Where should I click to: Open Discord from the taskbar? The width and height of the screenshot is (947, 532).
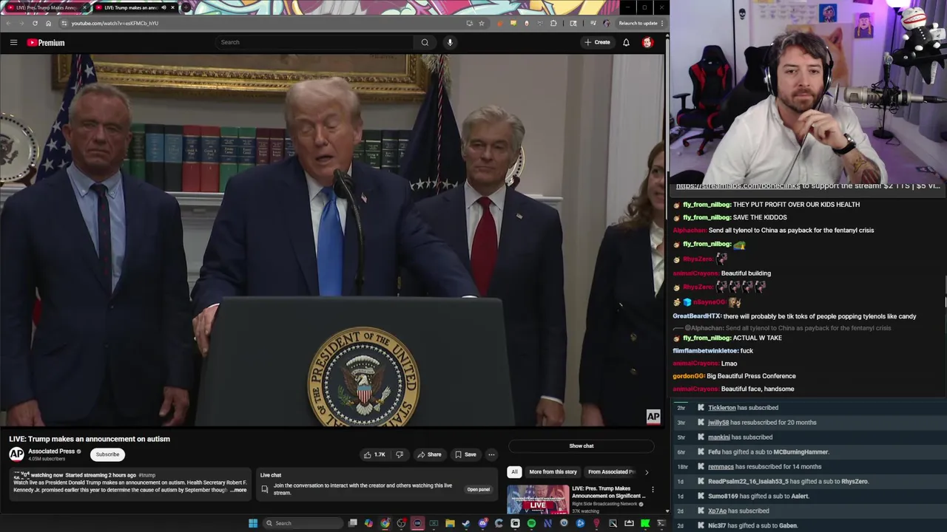(482, 523)
